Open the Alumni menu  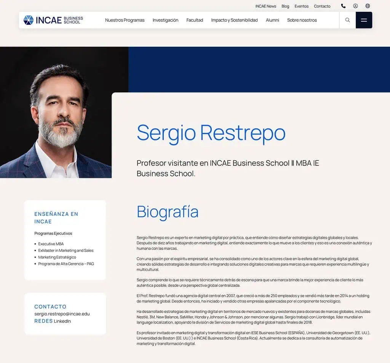[x=272, y=20]
